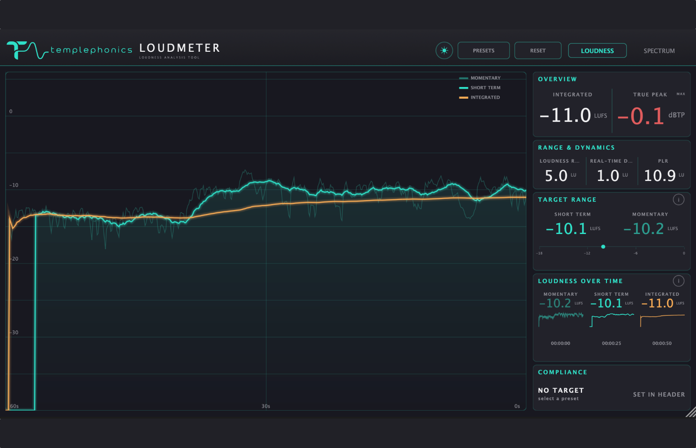Click the 60s timeline marker

click(x=14, y=406)
